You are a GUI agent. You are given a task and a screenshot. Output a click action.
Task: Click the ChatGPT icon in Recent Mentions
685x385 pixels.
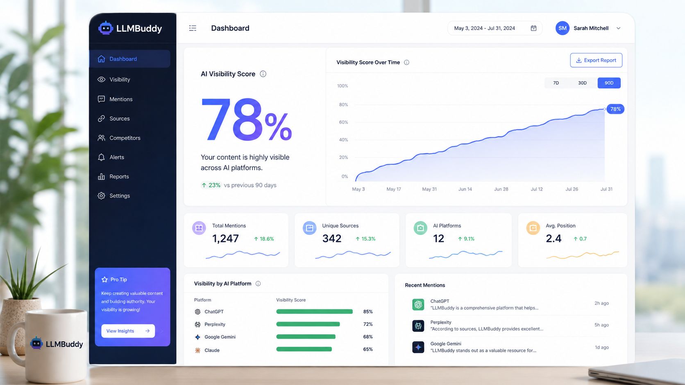pos(418,304)
